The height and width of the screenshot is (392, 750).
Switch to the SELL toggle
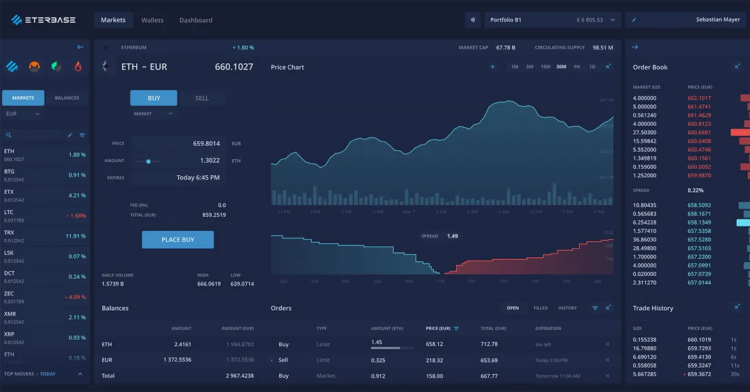point(201,98)
